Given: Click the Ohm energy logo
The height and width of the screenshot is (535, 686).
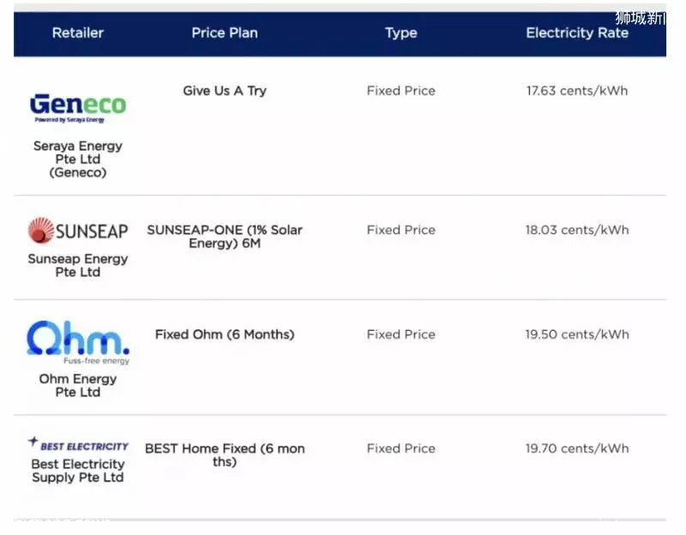Looking at the screenshot, I should 78,343.
